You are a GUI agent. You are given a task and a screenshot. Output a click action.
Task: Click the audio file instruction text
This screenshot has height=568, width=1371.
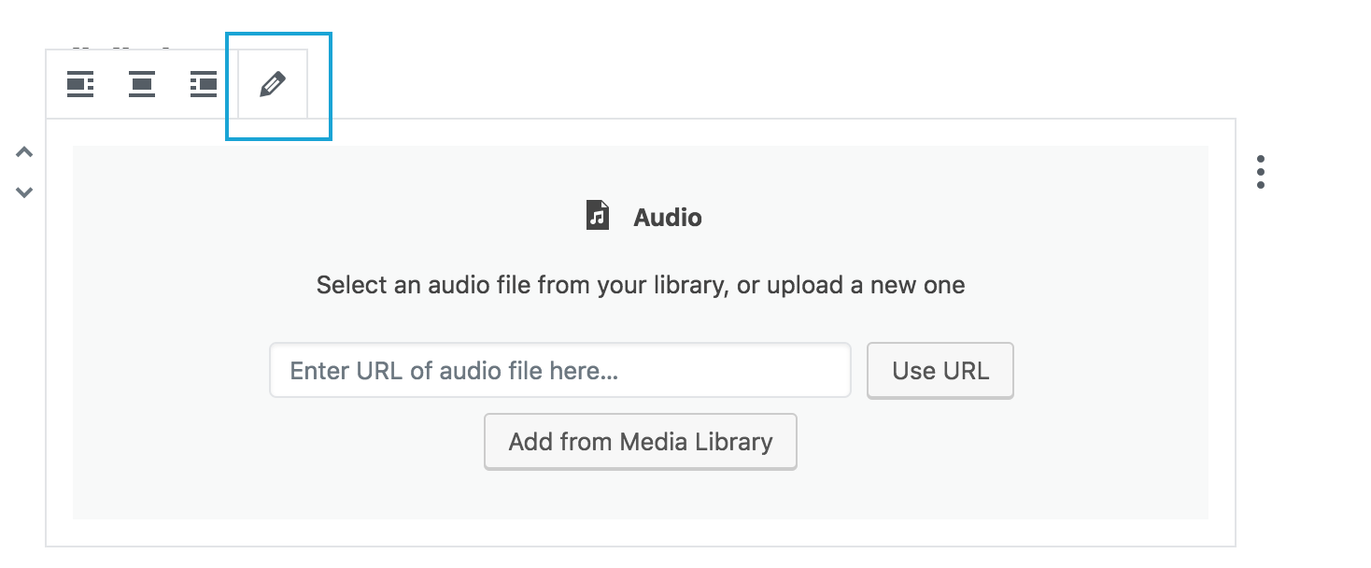tap(641, 285)
